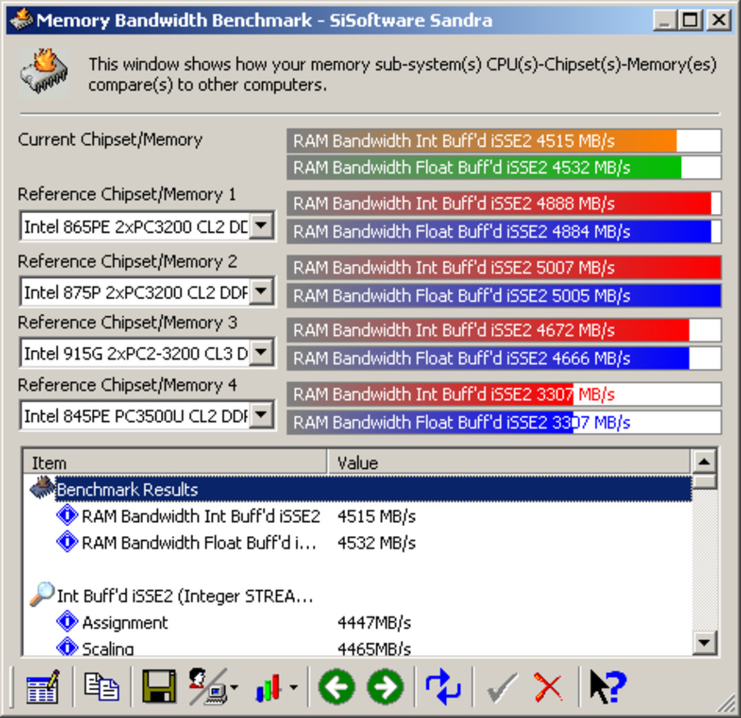Click the flaming memory chip module icon

[44, 73]
